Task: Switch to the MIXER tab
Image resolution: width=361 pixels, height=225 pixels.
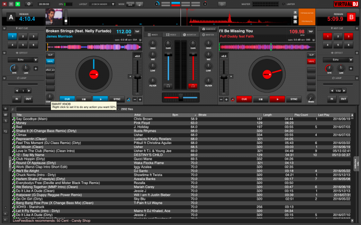Action: click(x=153, y=35)
